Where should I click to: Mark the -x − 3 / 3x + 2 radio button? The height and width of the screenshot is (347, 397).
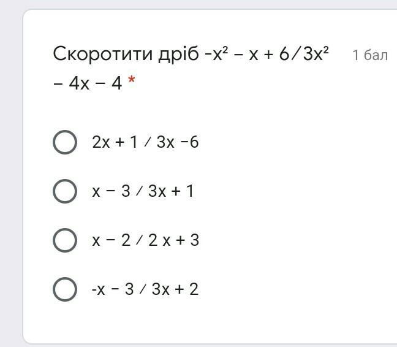coord(65,289)
